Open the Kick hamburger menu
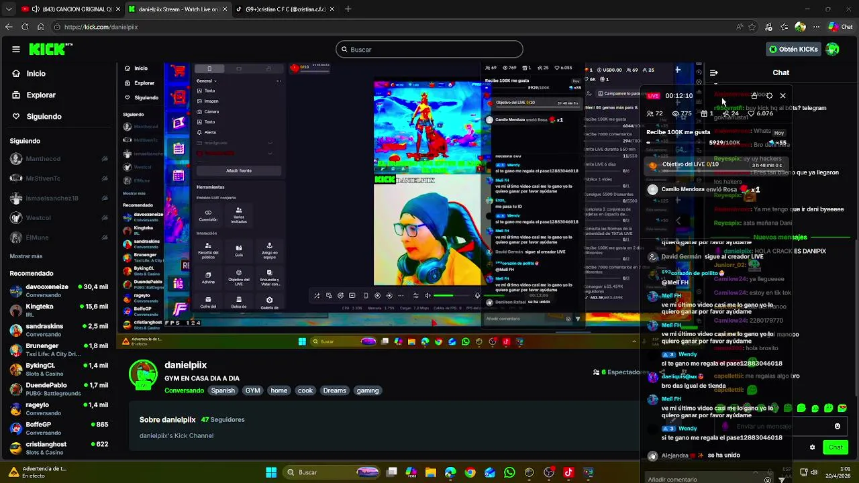The height and width of the screenshot is (483, 859). tap(16, 49)
